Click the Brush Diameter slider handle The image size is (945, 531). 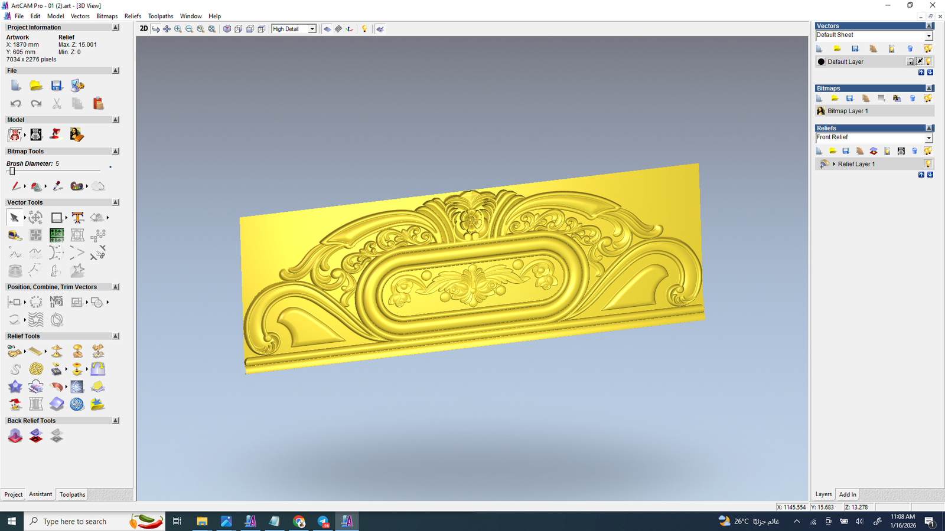tap(12, 171)
